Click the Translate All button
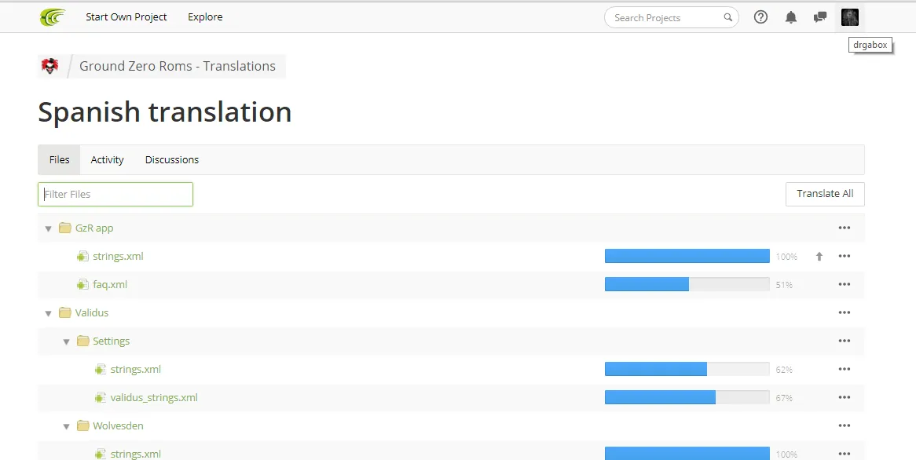This screenshot has width=916, height=460. coord(825,194)
